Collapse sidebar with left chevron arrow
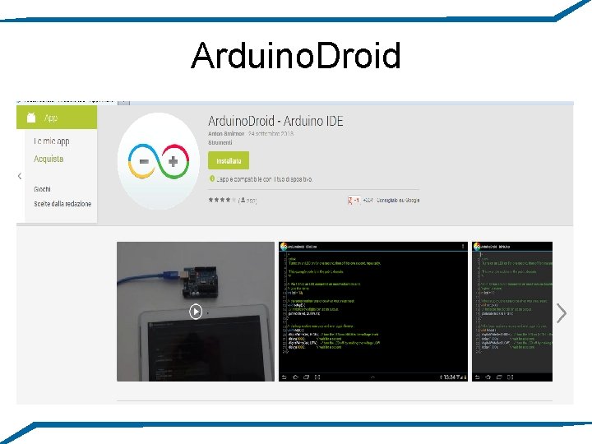 [20, 176]
